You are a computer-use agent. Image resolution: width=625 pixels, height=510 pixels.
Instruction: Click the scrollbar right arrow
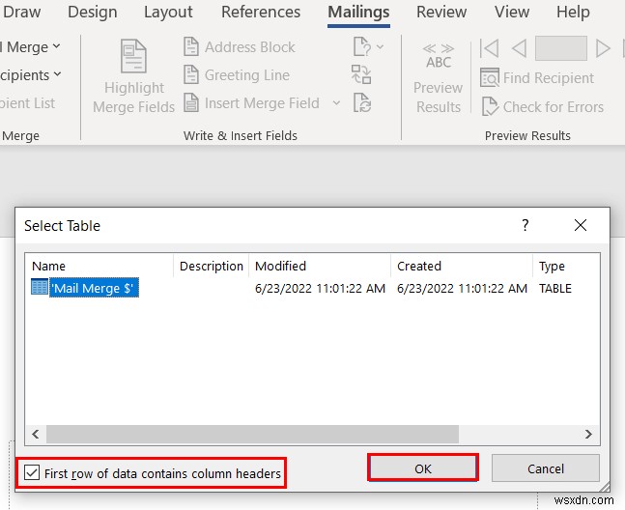pyautogui.click(x=588, y=434)
